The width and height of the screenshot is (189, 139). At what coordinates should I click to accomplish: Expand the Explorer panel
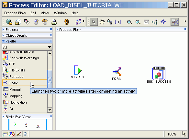3,29
